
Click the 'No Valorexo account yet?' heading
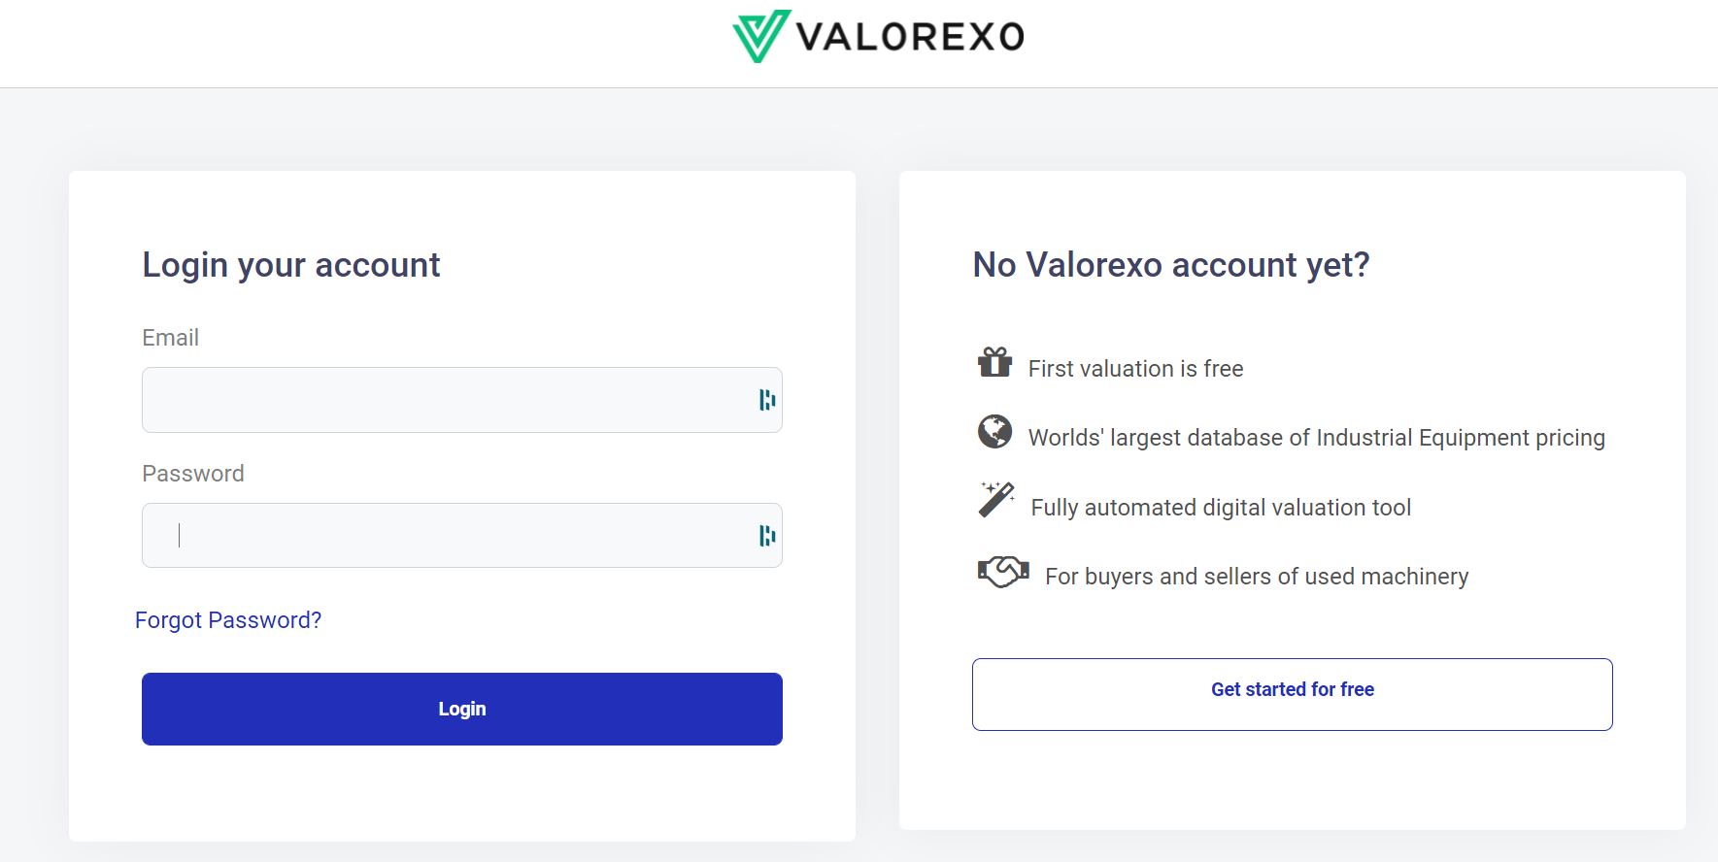click(x=1170, y=265)
